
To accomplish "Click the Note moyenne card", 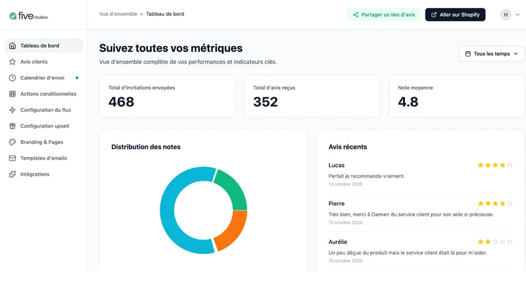I will pos(456,96).
